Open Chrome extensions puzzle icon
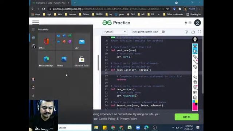 click(x=179, y=9)
